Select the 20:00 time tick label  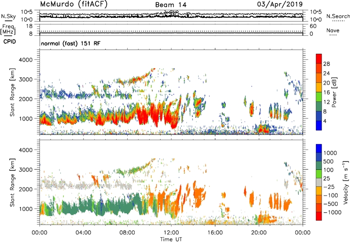(259, 233)
